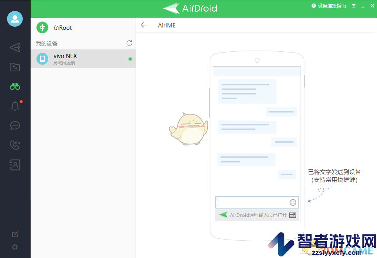The height and width of the screenshot is (258, 377).
Task: Open the call logs phone icon
Action: click(15, 145)
